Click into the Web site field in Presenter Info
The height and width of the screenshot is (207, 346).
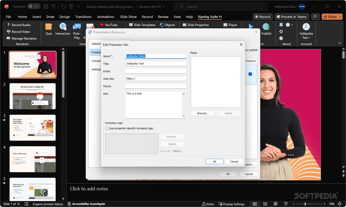(156, 79)
